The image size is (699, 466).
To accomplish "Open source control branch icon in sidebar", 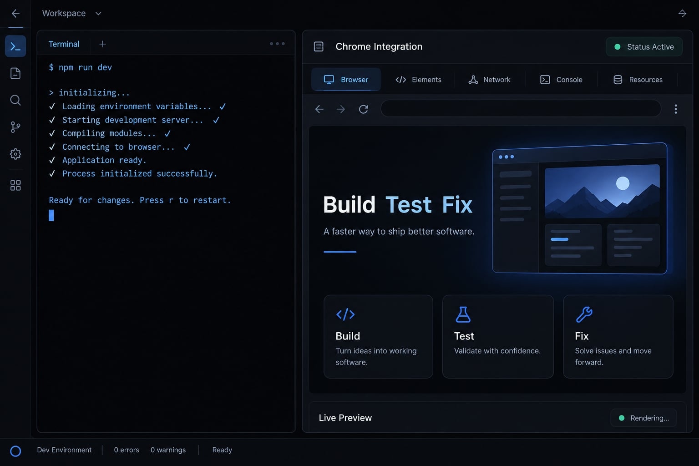I will click(15, 127).
